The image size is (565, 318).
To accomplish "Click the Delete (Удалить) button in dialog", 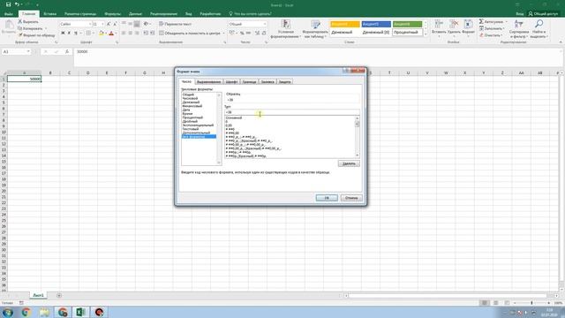I will coord(349,163).
